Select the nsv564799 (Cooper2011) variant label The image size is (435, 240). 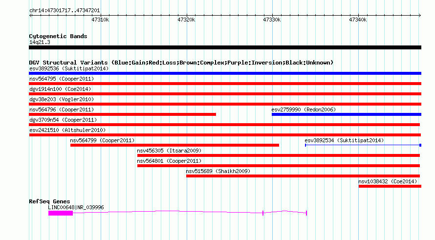102,140
